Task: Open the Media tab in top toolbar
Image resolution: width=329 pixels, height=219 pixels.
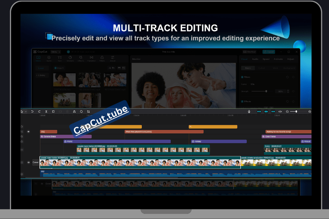Action: [38, 59]
